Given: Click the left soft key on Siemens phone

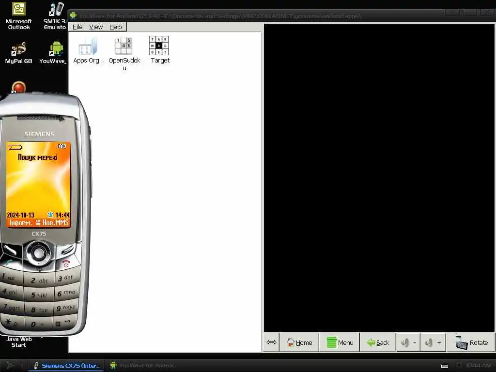Looking at the screenshot, I should coord(11,249).
